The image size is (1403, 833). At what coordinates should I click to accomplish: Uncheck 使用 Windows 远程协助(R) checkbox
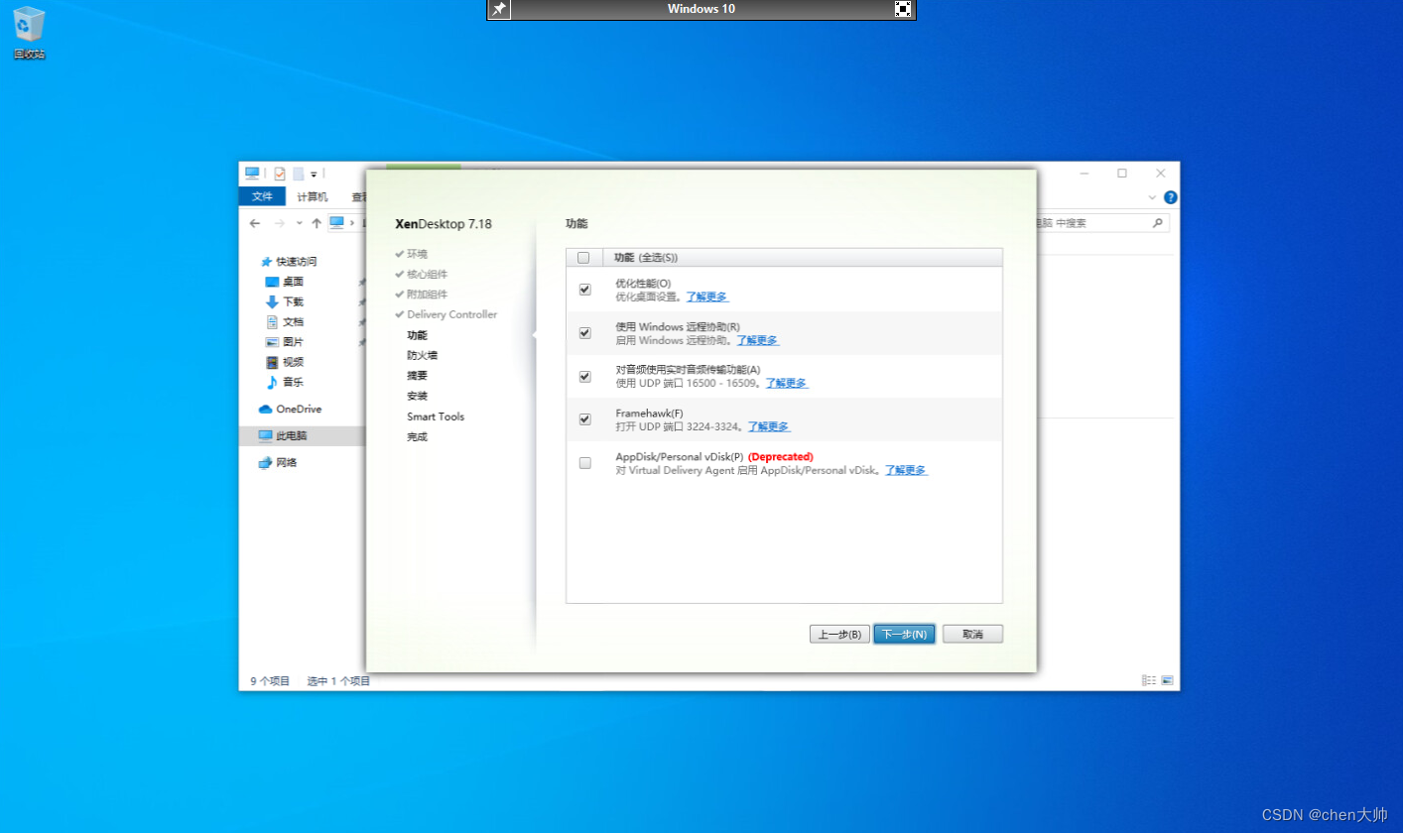coord(584,333)
